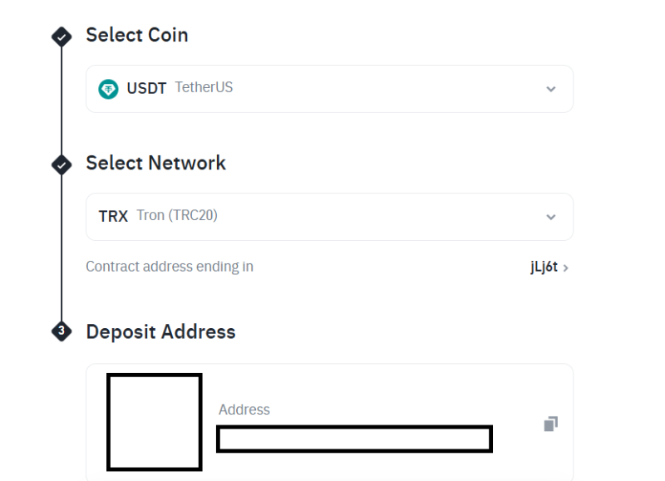Click the copy address icon

pyautogui.click(x=550, y=424)
